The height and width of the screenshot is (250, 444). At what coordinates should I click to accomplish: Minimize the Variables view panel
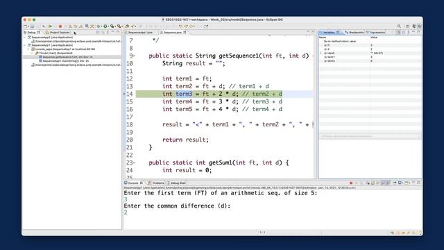tap(413, 32)
